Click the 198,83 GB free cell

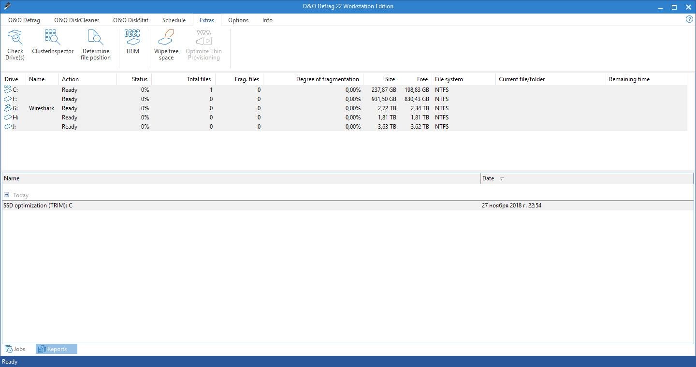pos(417,90)
